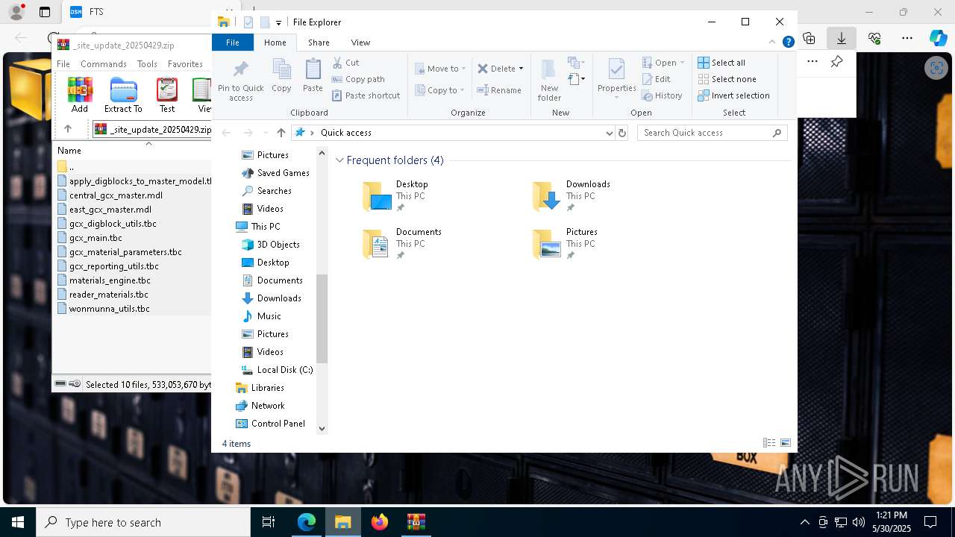Collapse the ribbon with chevron
The image size is (955, 537).
(x=772, y=43)
